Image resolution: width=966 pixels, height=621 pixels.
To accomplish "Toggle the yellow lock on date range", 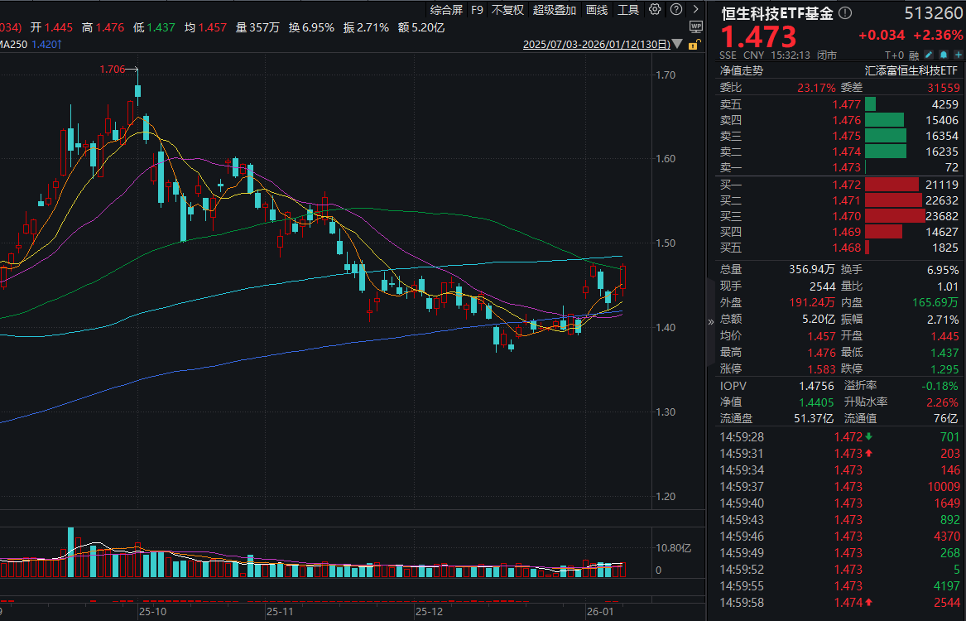I will [x=693, y=45].
